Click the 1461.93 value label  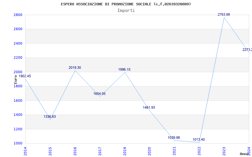149,107
